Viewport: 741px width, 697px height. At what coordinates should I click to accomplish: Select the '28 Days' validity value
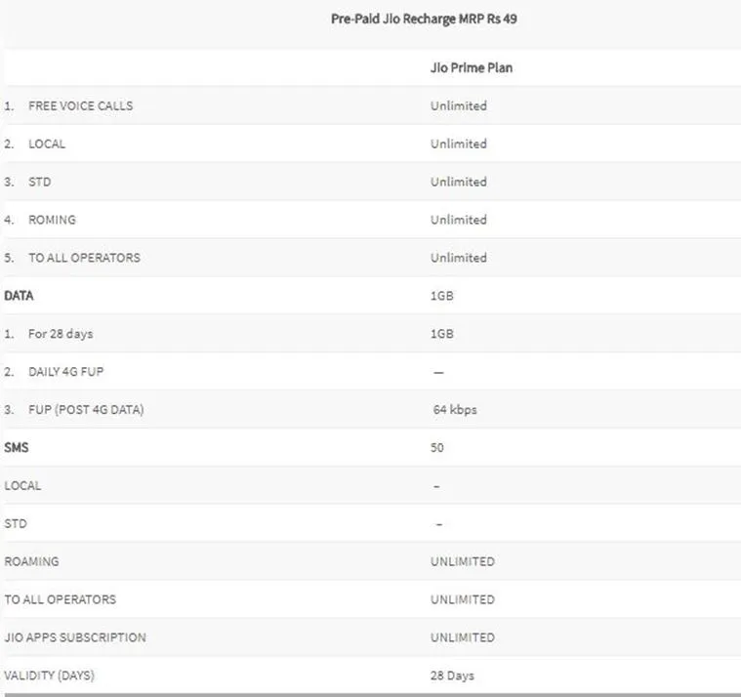tap(452, 676)
